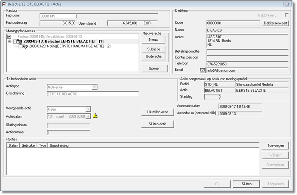Click the Aanmaakdatum field

point(241,106)
